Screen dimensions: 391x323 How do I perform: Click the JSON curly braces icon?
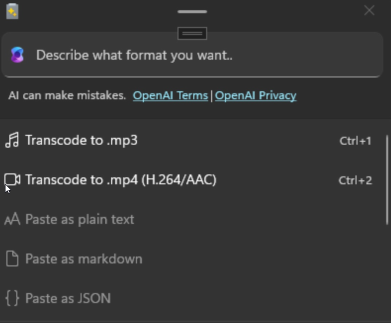(x=12, y=298)
